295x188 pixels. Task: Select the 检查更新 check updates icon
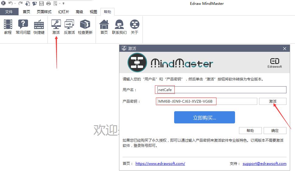(x=85, y=27)
